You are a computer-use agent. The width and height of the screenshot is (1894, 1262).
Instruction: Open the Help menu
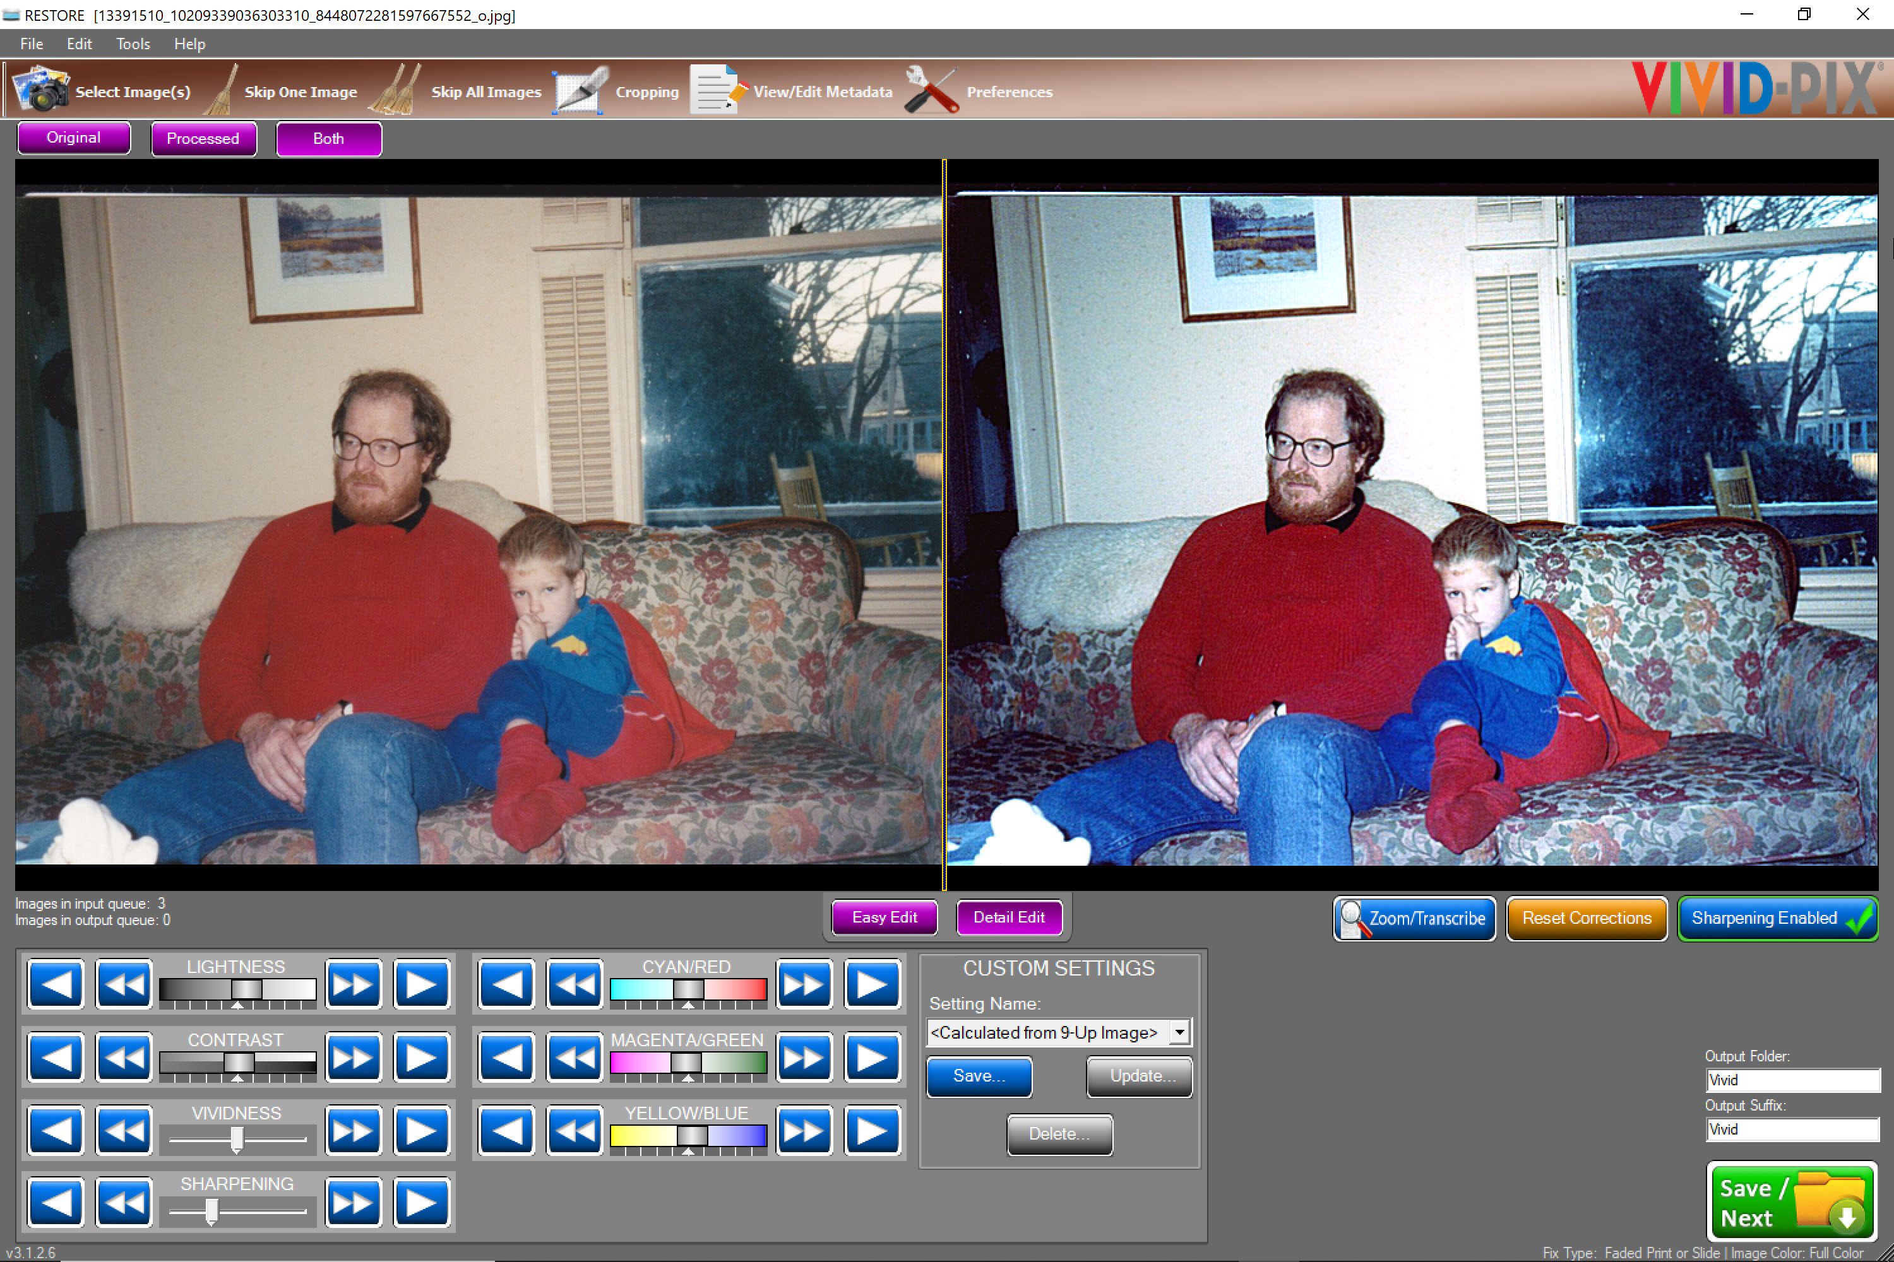point(189,44)
